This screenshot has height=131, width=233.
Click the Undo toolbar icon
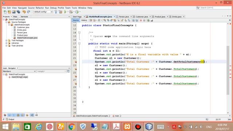24,12
